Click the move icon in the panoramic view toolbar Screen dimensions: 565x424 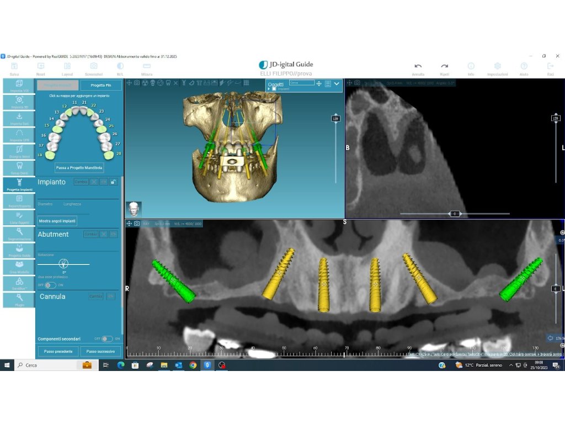[x=129, y=224]
